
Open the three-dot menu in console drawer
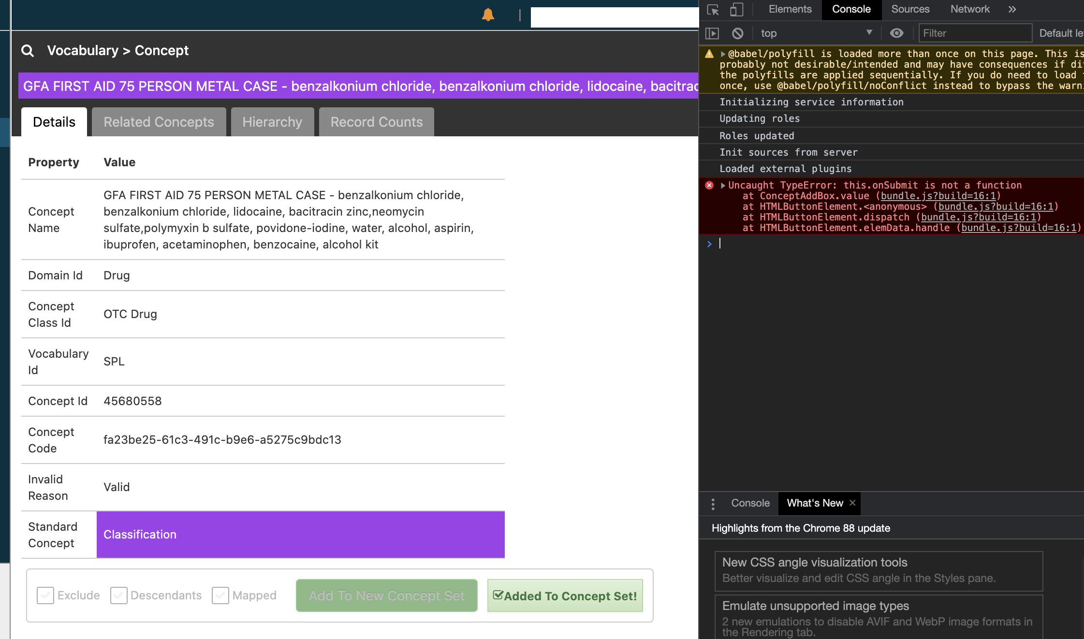713,503
